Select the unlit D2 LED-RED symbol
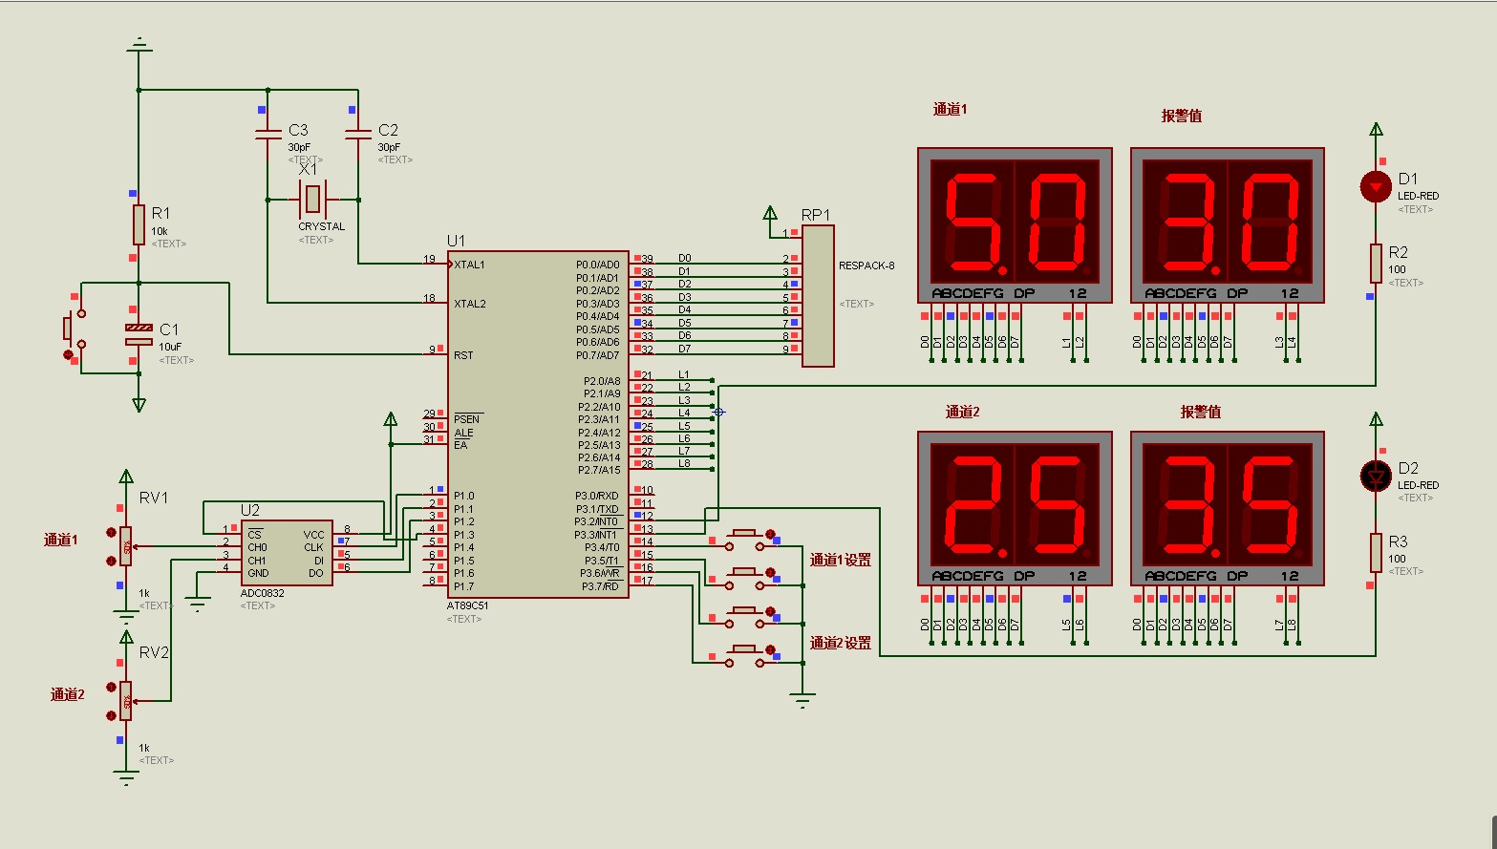The image size is (1497, 849). point(1376,476)
